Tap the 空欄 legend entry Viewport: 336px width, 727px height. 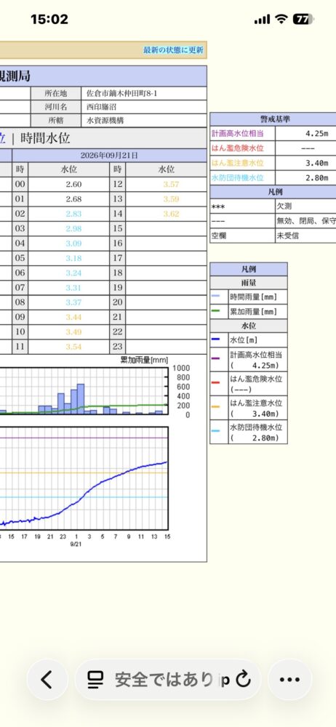pyautogui.click(x=219, y=236)
